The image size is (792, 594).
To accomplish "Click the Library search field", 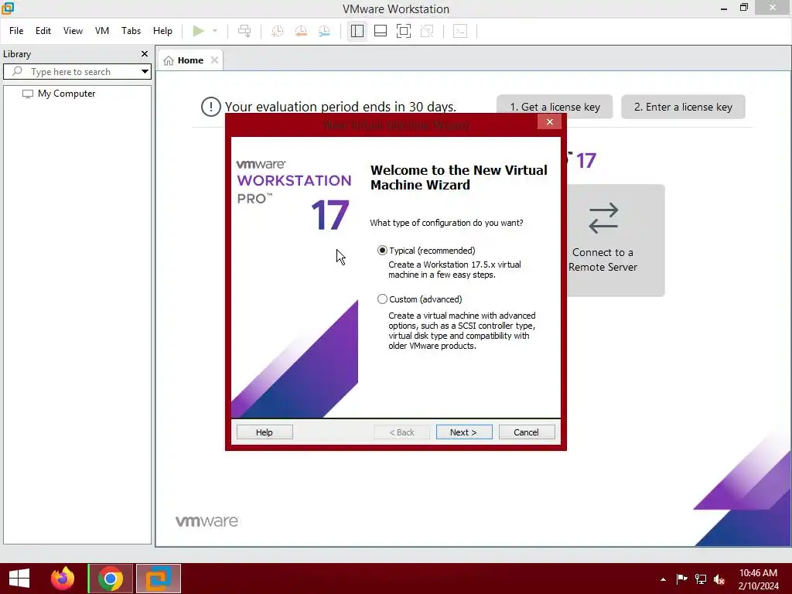I will click(x=70, y=72).
